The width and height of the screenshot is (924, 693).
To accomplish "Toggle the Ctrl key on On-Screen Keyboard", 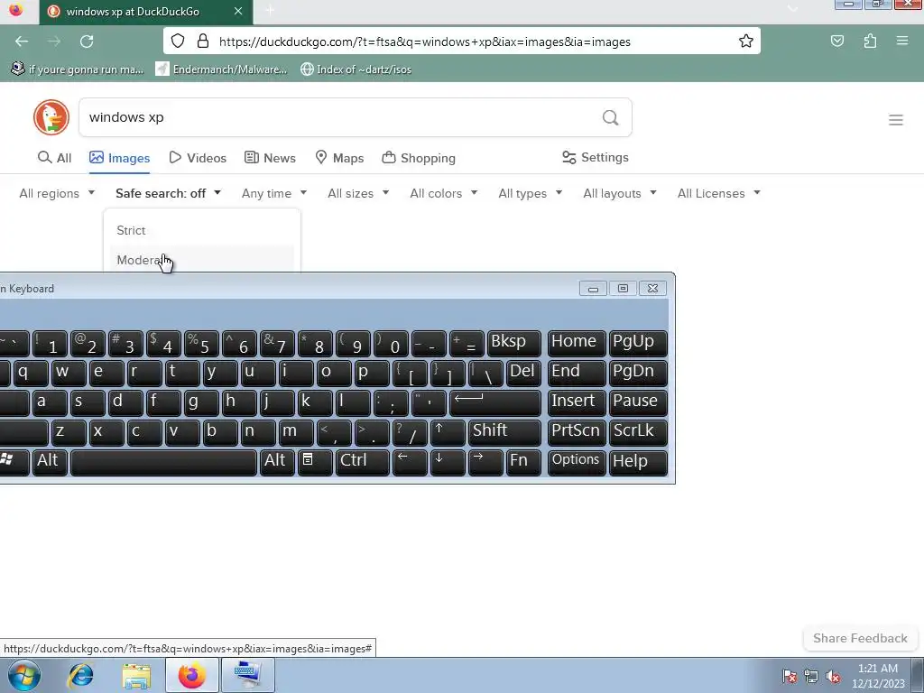I will [362, 462].
